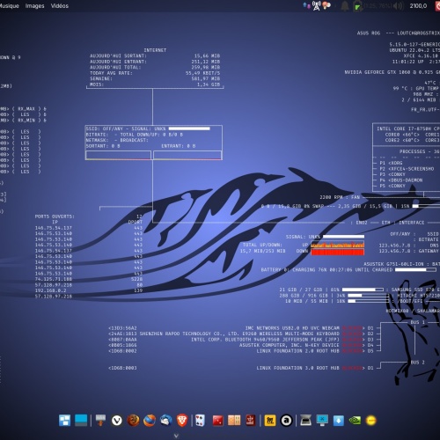Launch Vivaldi browser from the dock
The height and width of the screenshot is (440, 440).
[117, 421]
